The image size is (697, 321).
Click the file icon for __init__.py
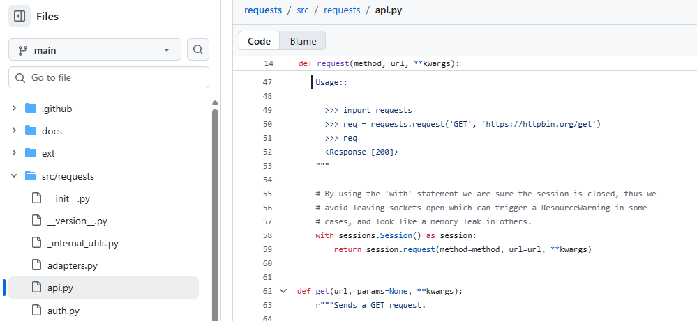37,198
